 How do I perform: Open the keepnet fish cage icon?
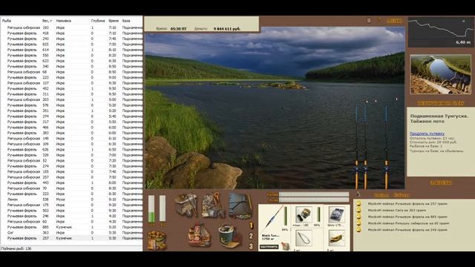(x=240, y=205)
